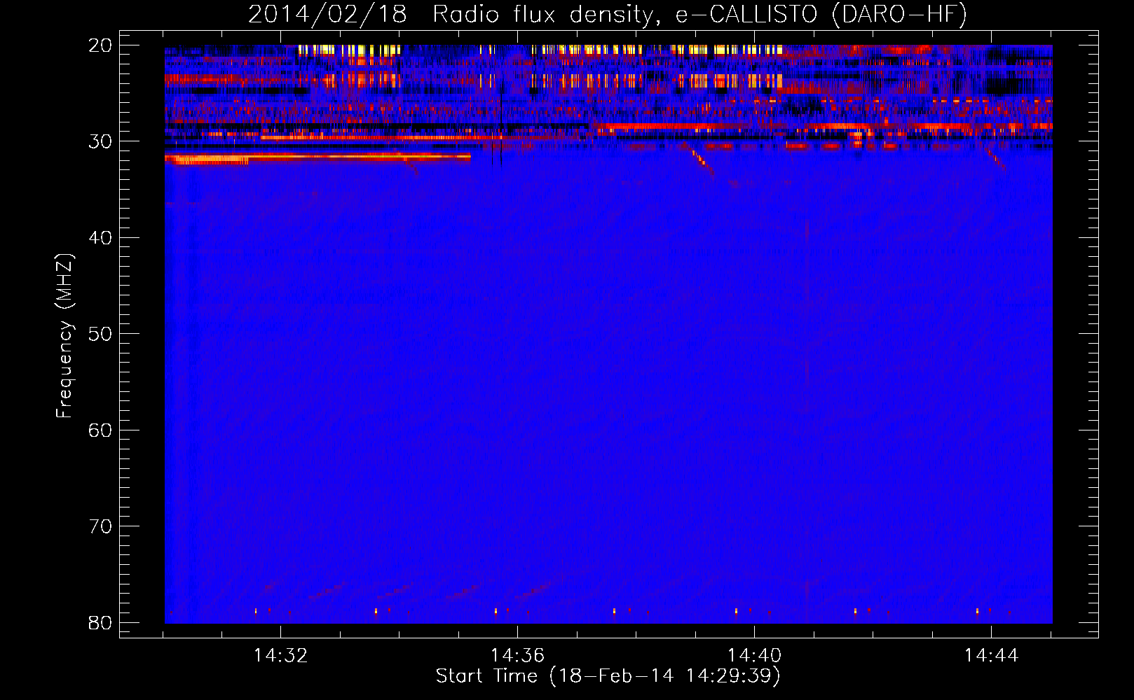Click the plot title '2014/02/18 Radio flux density, e-CALLISTO (DARO-HF)'

coord(608,14)
